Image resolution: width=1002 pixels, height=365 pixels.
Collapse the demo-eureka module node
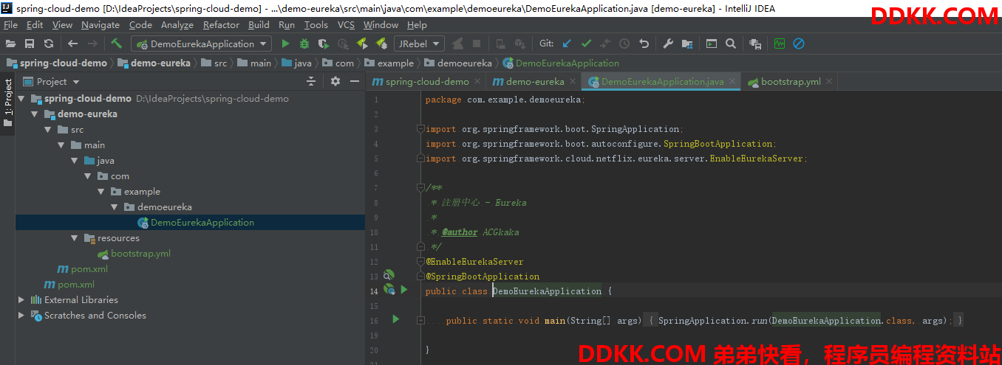[35, 114]
